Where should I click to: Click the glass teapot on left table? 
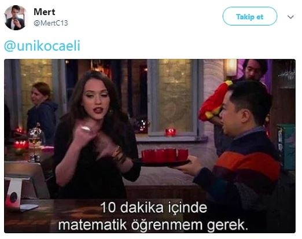click(35, 134)
